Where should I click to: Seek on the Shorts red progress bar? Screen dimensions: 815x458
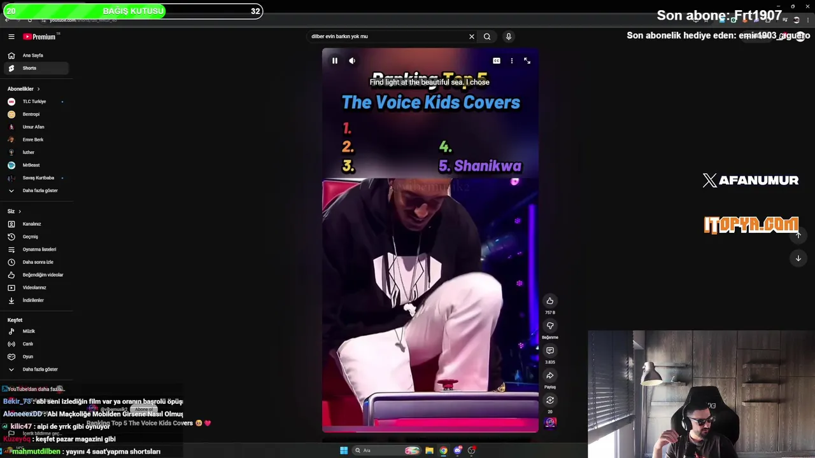click(430, 431)
